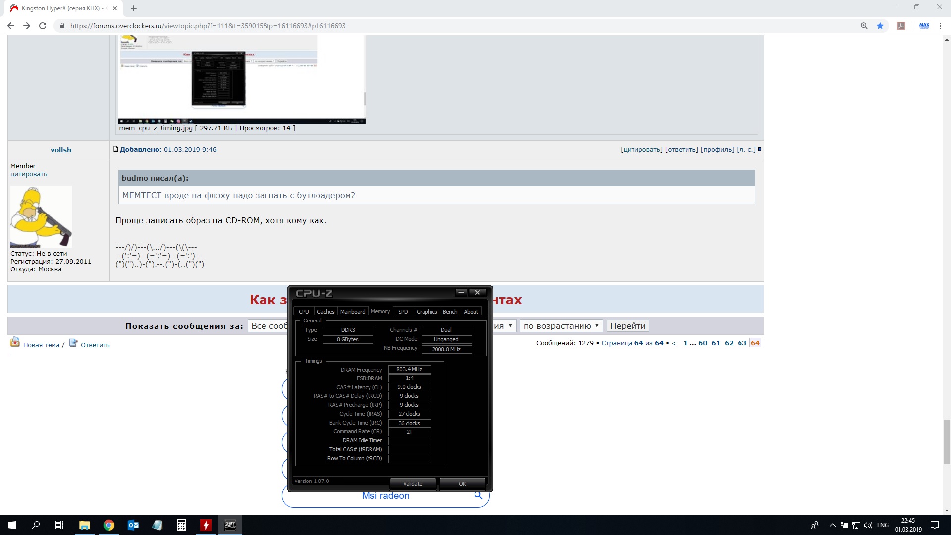The width and height of the screenshot is (951, 535).
Task: Click the bookmark star icon
Action: tap(880, 26)
